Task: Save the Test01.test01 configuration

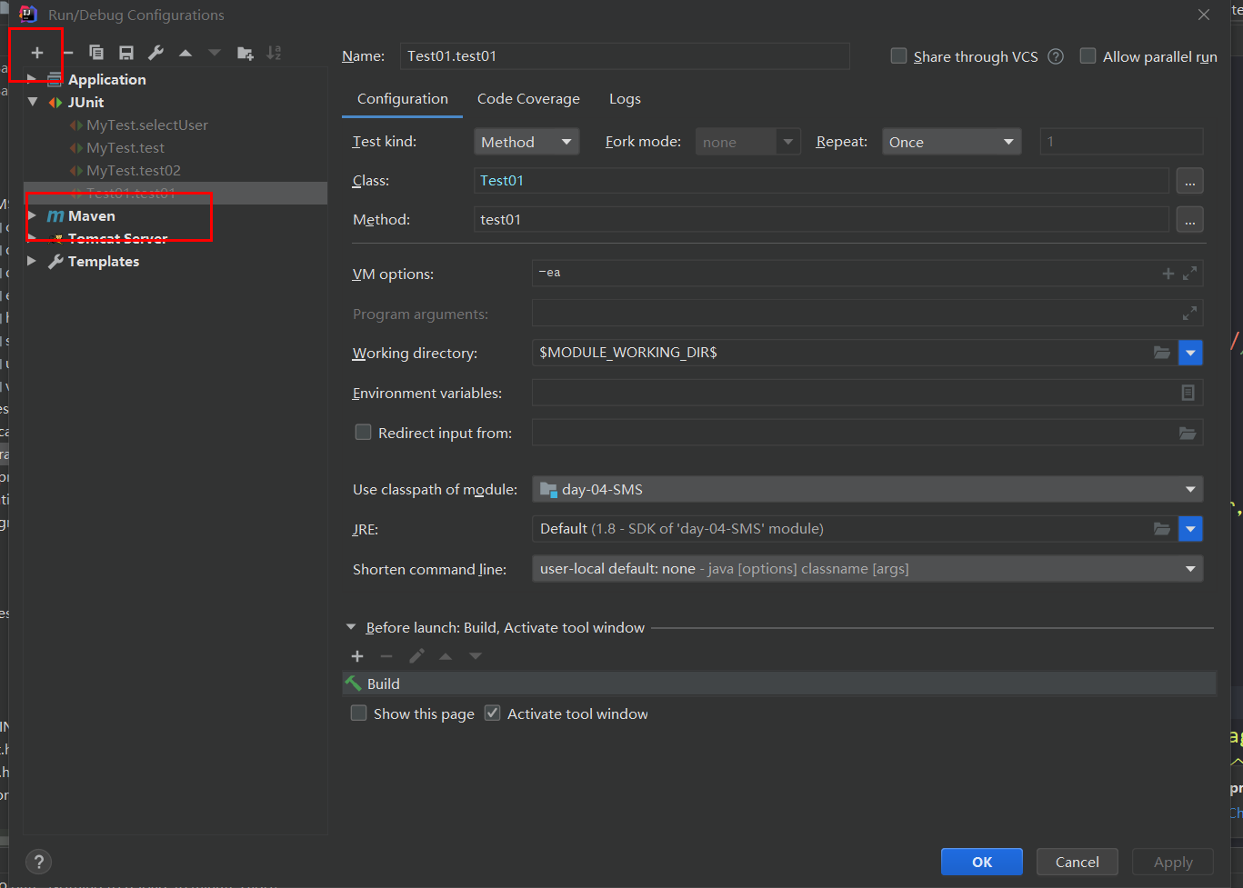Action: pos(126,52)
